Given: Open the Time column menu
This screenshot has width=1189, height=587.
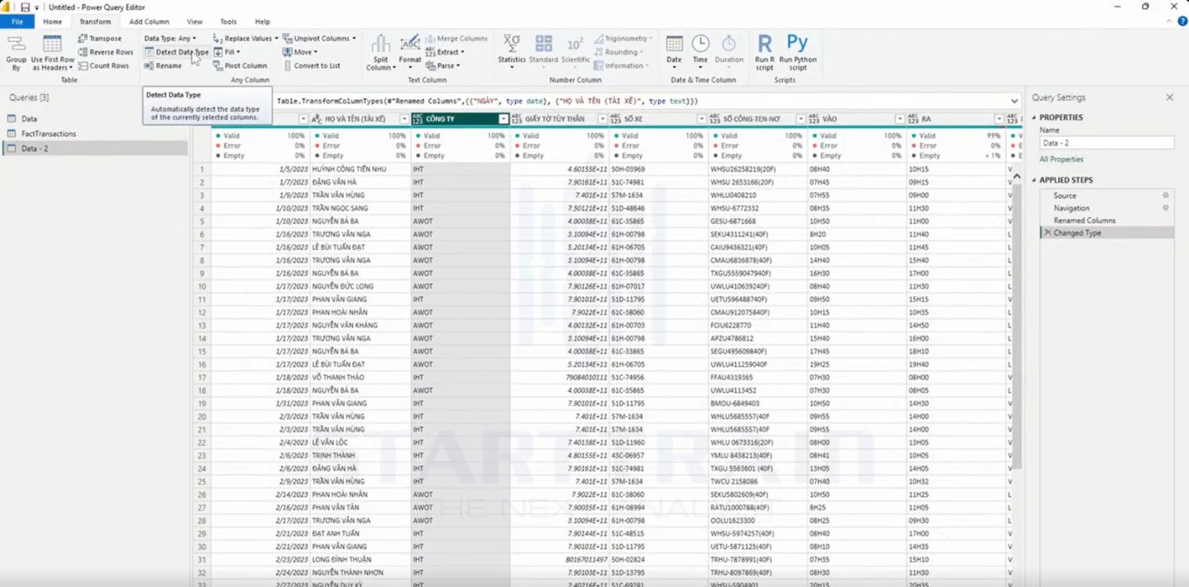Looking at the screenshot, I should click(700, 53).
